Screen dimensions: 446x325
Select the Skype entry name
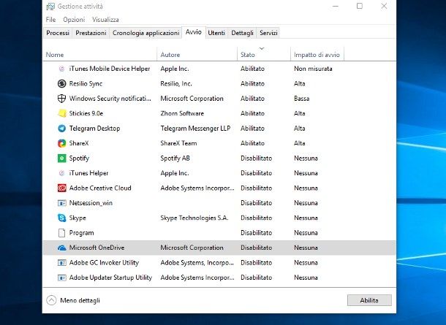(x=78, y=218)
